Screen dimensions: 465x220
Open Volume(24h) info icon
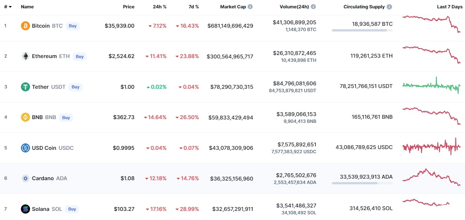coord(313,7)
